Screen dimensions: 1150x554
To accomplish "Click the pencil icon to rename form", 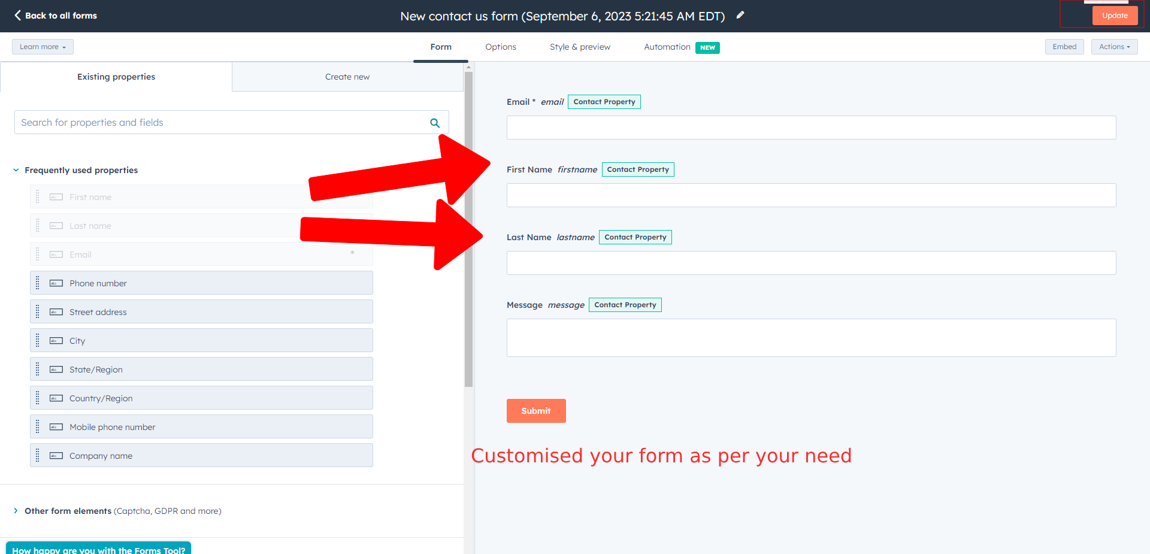I will [x=740, y=15].
